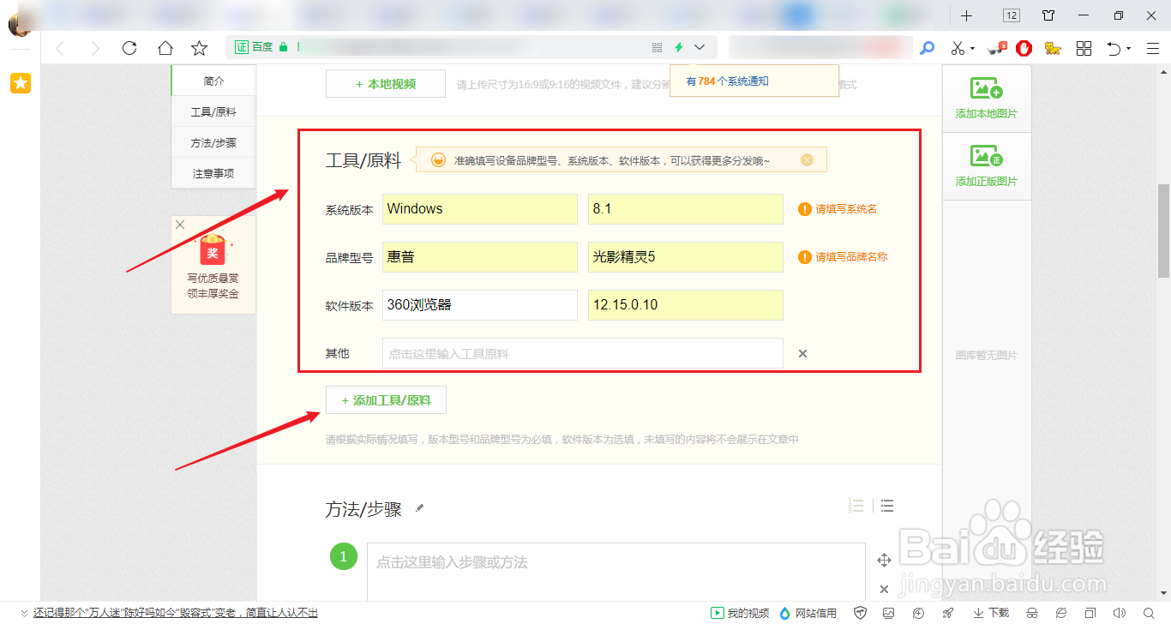Viewport: 1171px width, 624px height.
Task: Select the 添加本地图片 icon in the right sidebar
Action: [986, 90]
